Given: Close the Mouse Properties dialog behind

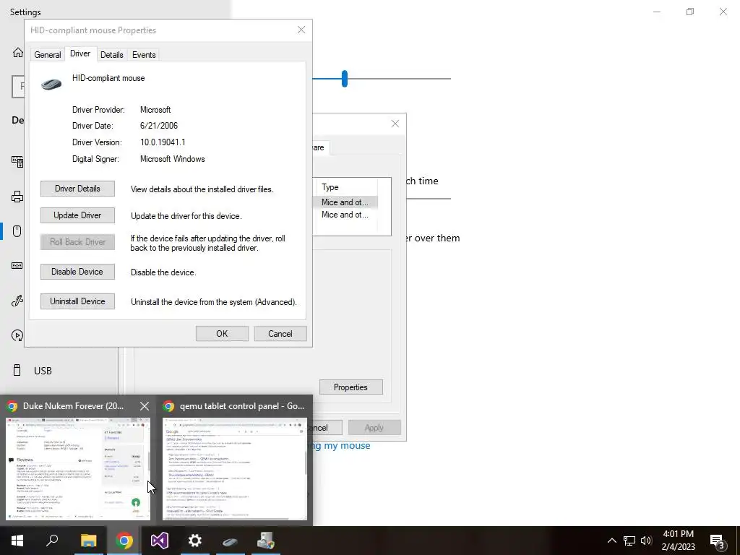Looking at the screenshot, I should [395, 124].
